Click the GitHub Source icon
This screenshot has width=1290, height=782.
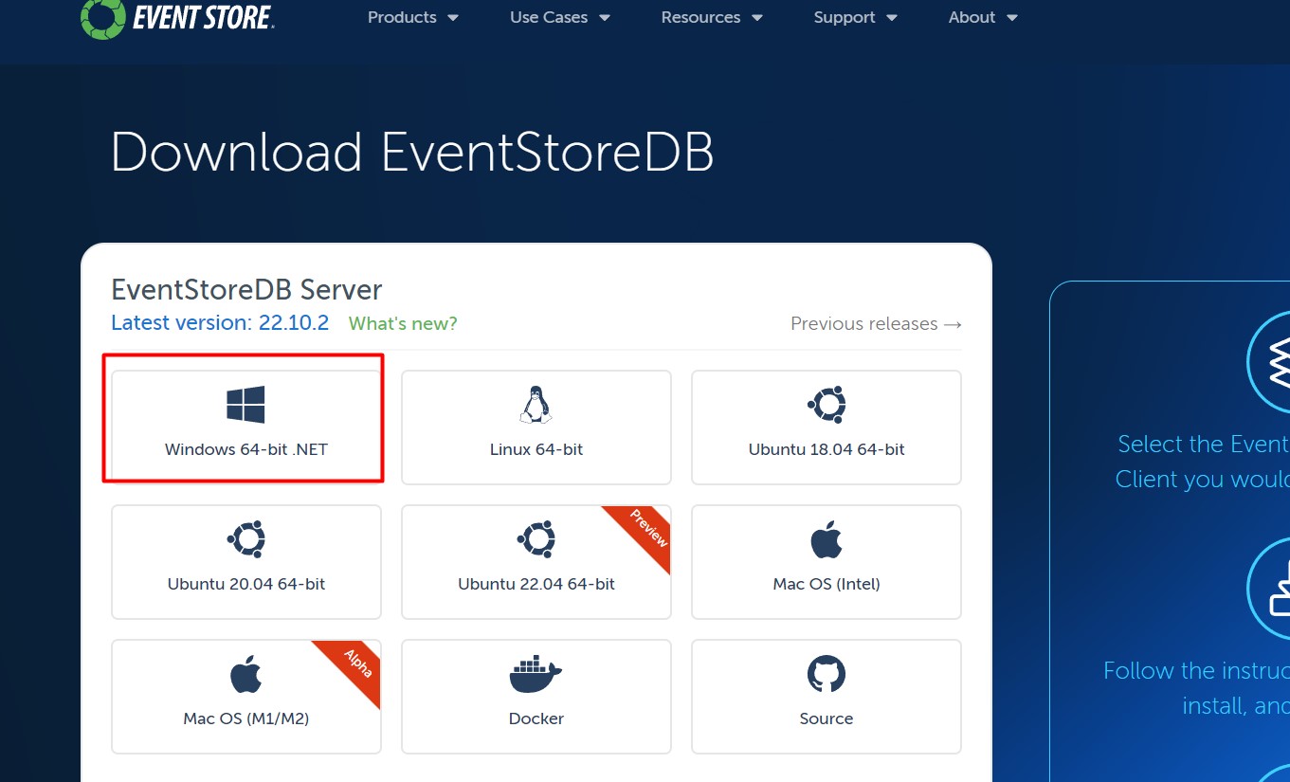tap(827, 674)
